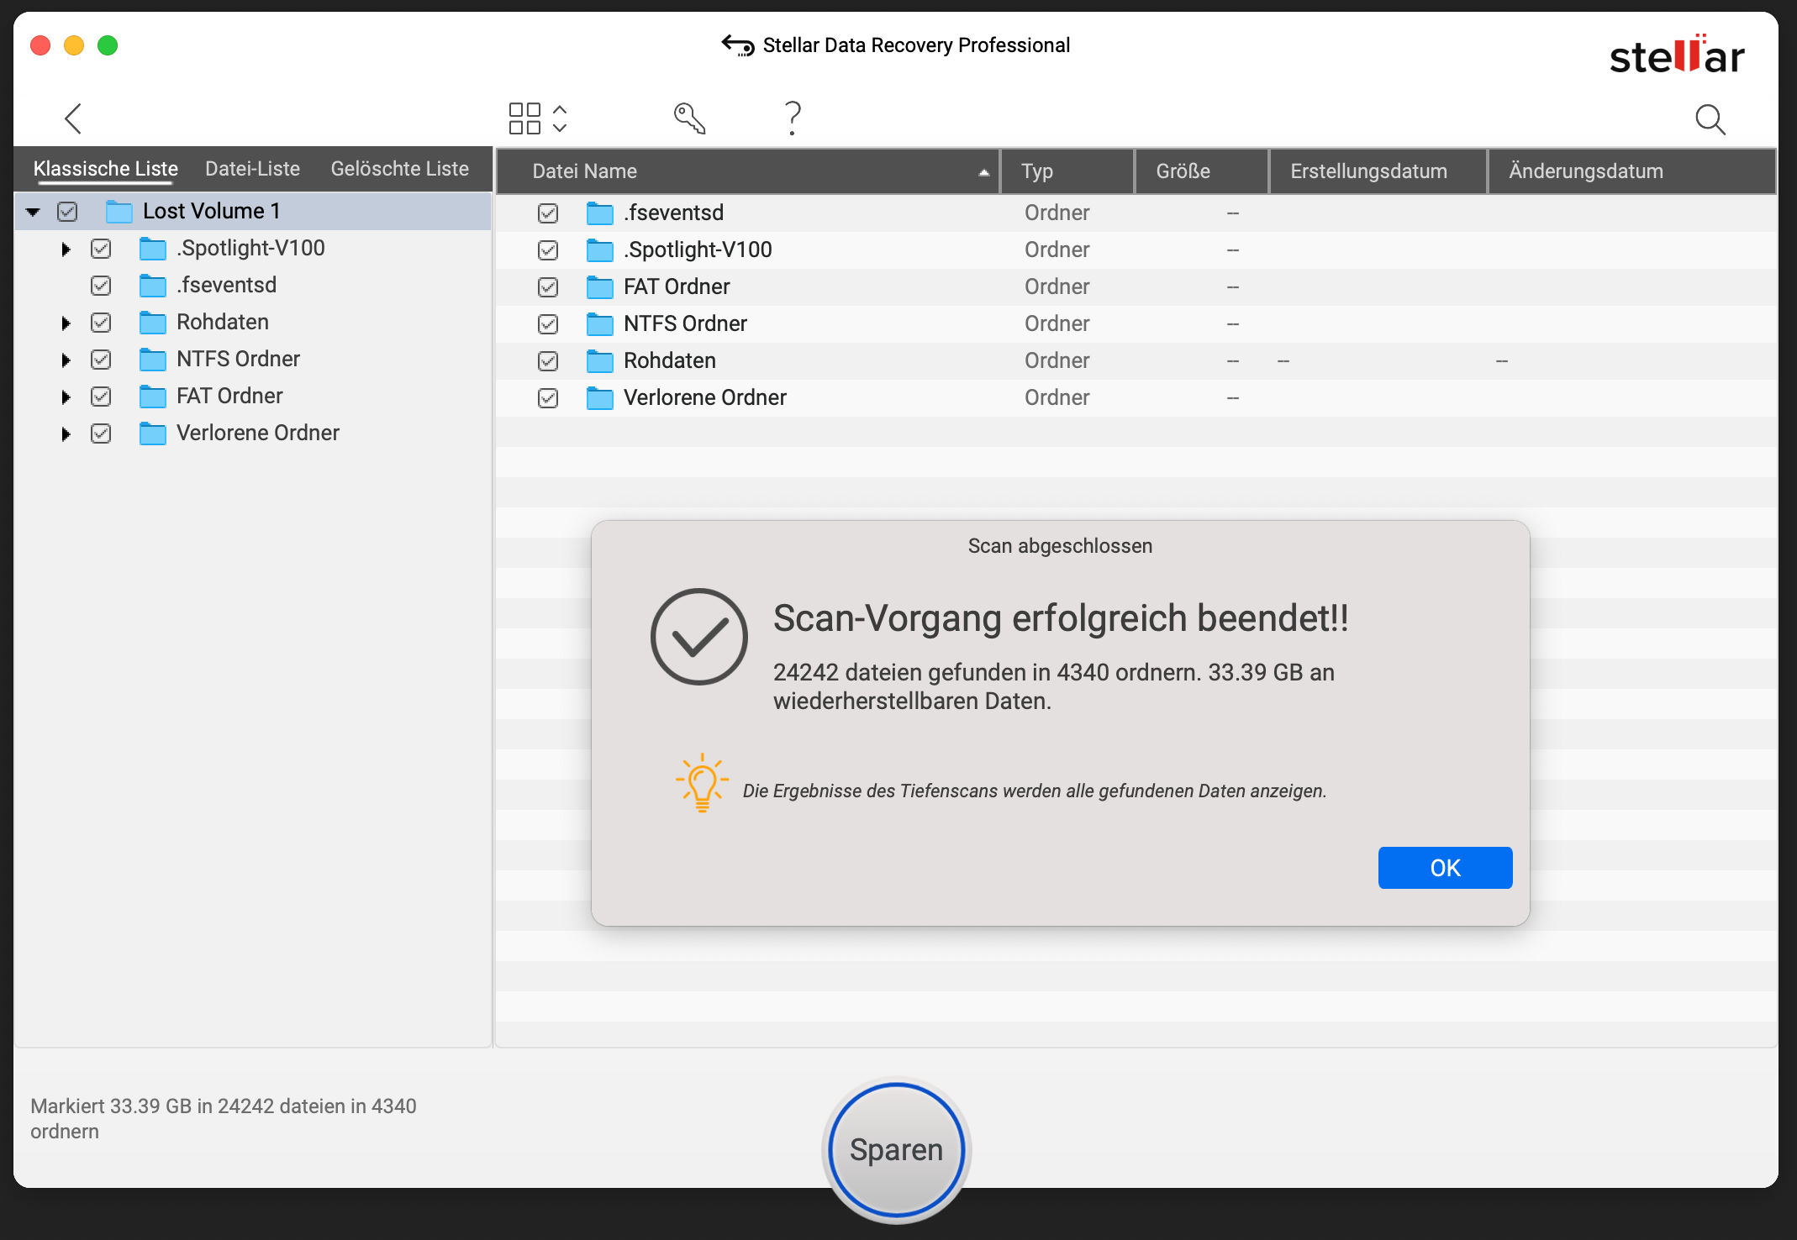Click 'Ordner' type cell of Verlorene Ordner
This screenshot has width=1797, height=1240.
tap(1057, 398)
